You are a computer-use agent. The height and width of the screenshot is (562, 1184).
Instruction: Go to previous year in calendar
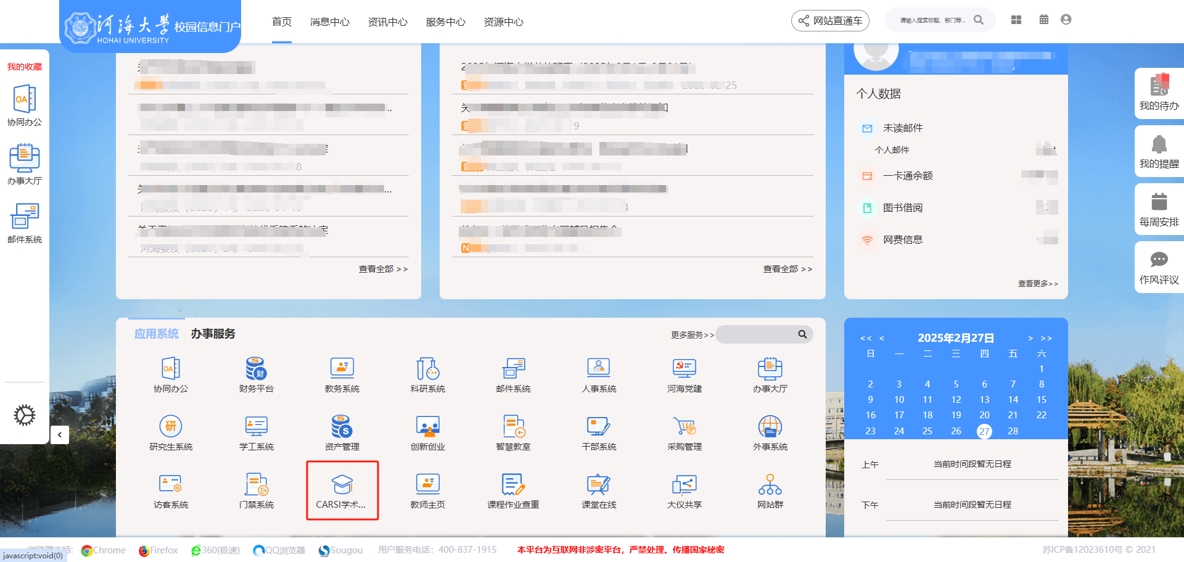click(866, 338)
